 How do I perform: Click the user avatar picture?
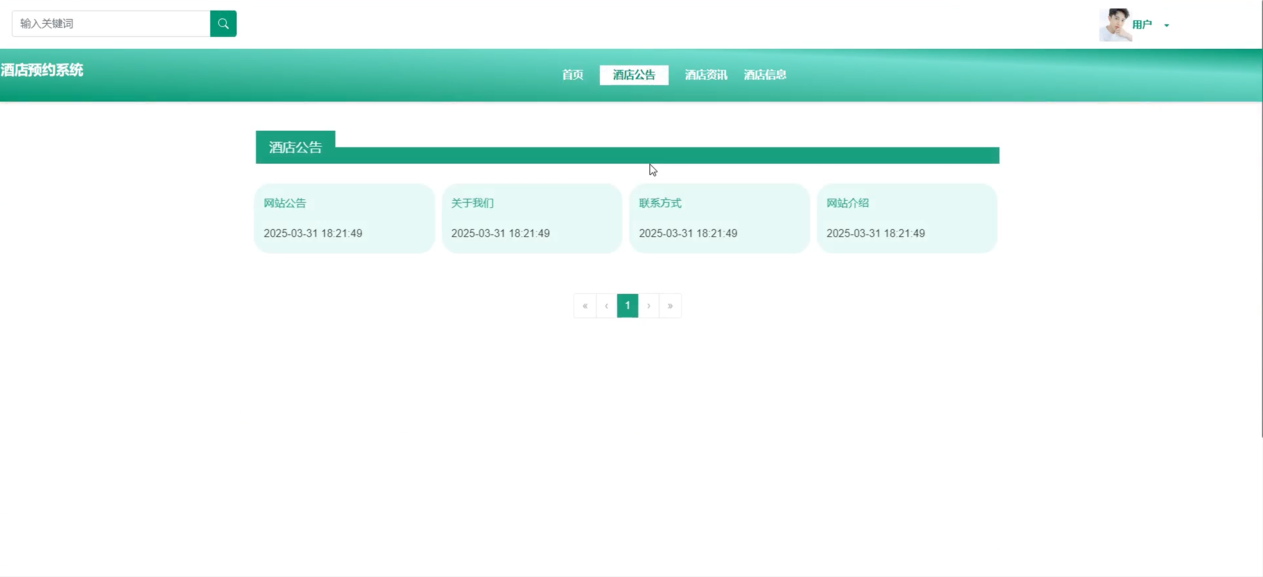pyautogui.click(x=1115, y=25)
